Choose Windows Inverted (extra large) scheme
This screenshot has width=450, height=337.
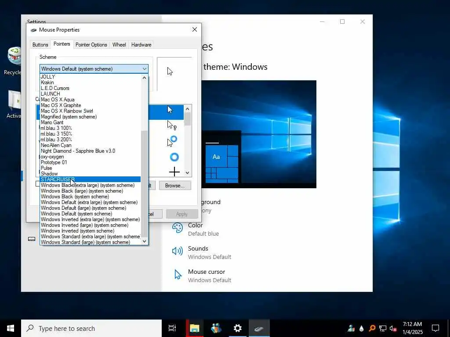pyautogui.click(x=90, y=219)
